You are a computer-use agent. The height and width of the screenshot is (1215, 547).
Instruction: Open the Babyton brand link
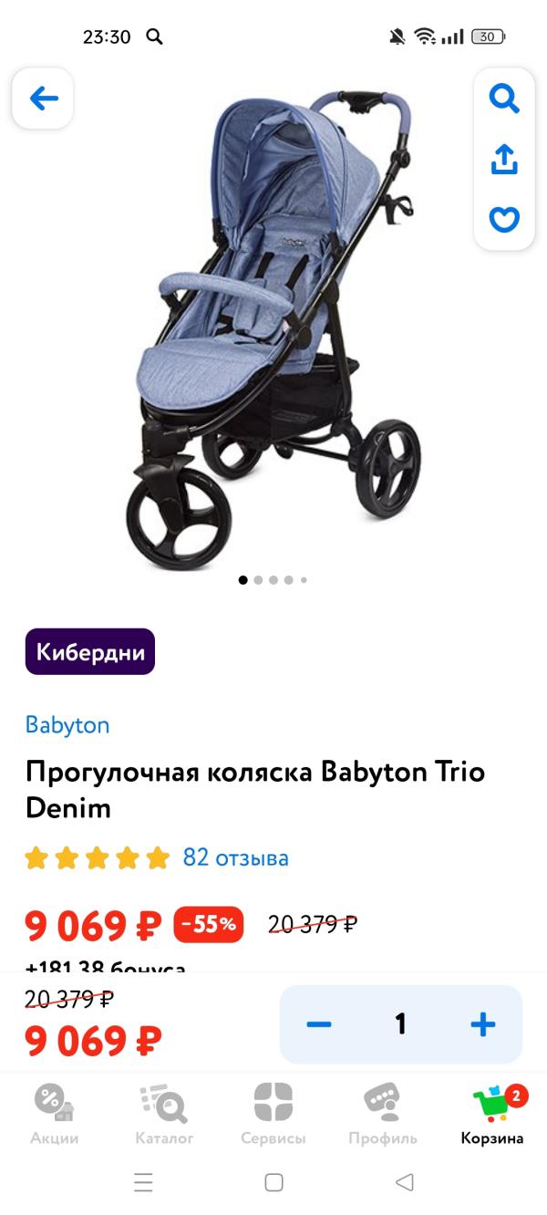tap(67, 725)
